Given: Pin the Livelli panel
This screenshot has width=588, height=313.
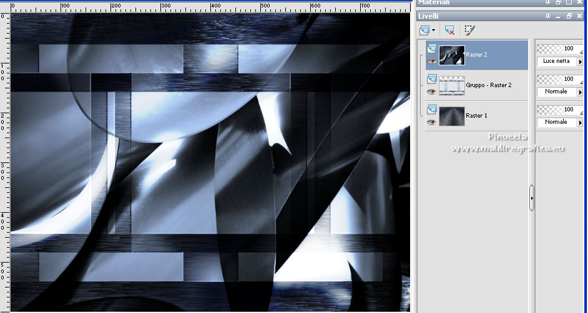Looking at the screenshot, I should click(x=548, y=16).
